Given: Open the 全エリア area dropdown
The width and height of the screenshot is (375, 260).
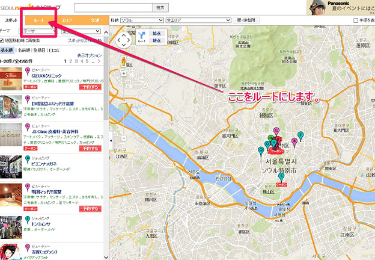Looking at the screenshot, I should (198, 20).
